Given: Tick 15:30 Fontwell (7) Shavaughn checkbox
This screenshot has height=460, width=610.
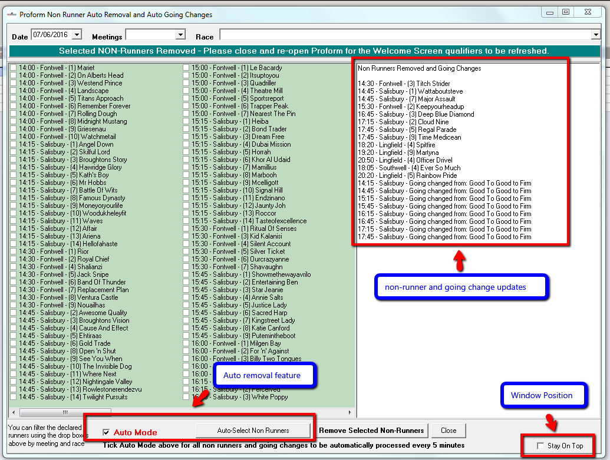Looking at the screenshot, I should point(186,267).
